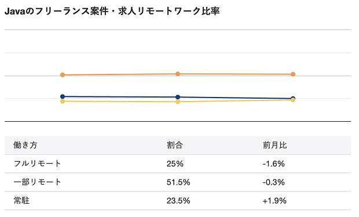Click the first yellow data point
Screen dimensions: 359x217
coord(63,102)
